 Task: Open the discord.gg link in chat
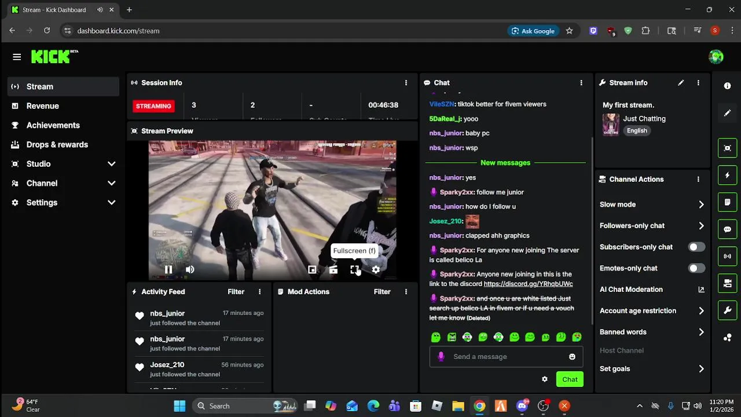(x=528, y=284)
